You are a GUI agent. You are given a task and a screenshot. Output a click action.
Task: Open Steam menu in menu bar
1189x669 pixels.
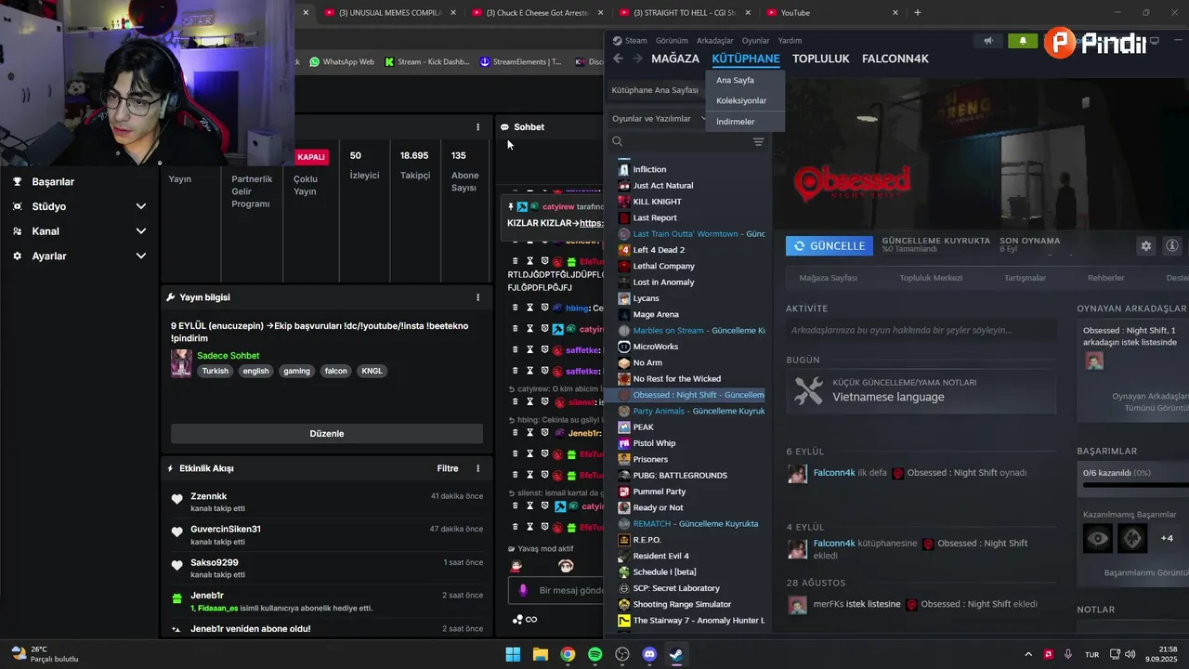coord(630,41)
